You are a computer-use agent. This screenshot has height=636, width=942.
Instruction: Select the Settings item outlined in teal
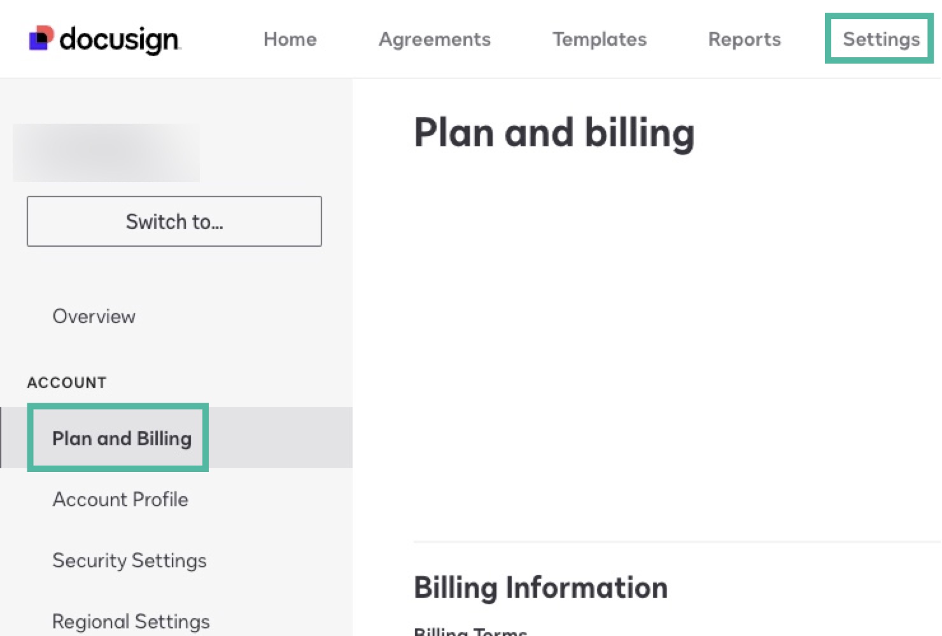pyautogui.click(x=880, y=39)
